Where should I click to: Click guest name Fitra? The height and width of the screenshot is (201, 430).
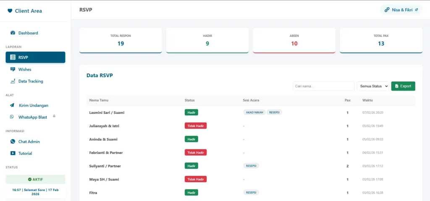tap(93, 193)
